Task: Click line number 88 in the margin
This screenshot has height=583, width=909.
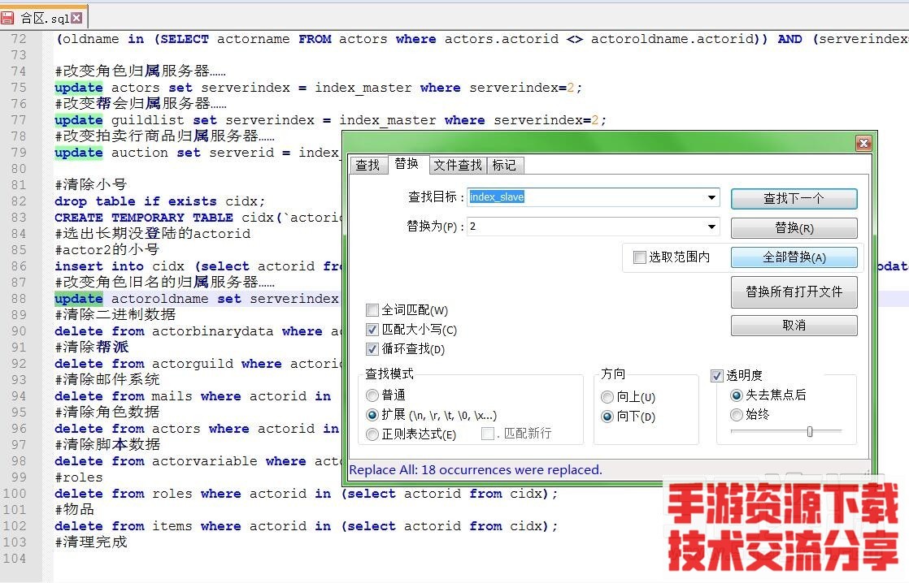Action: pyautogui.click(x=19, y=299)
